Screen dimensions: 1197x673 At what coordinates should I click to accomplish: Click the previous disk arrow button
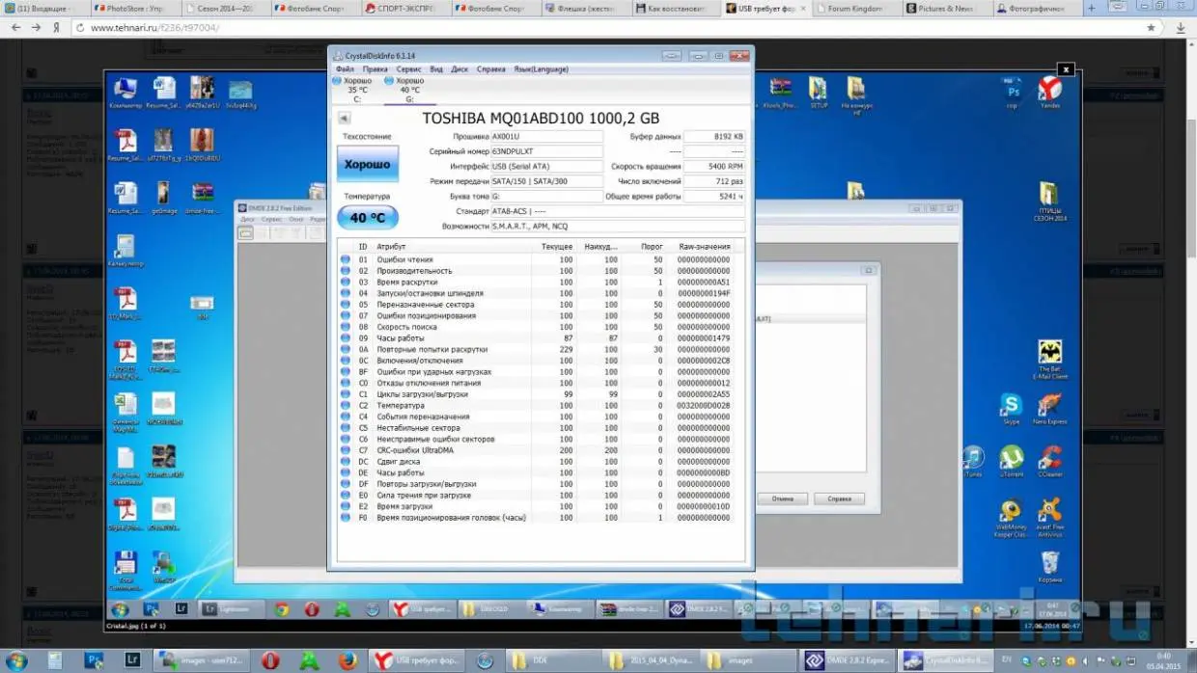pos(344,118)
